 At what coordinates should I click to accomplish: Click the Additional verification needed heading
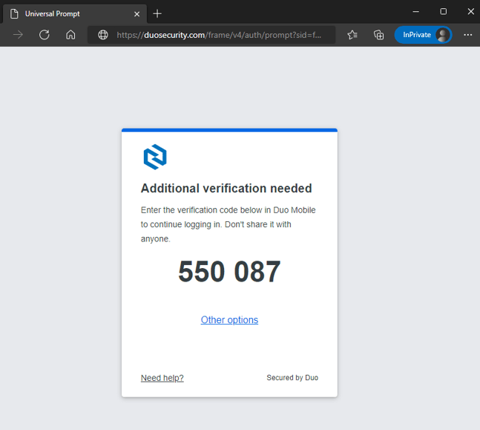tap(226, 188)
